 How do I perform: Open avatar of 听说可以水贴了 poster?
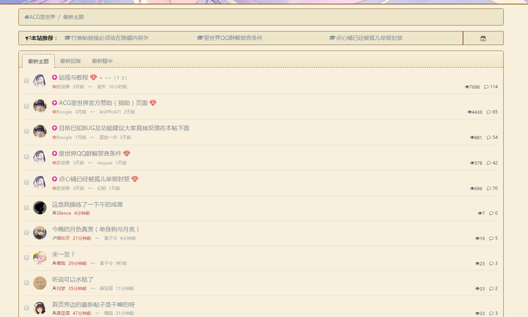(x=40, y=283)
